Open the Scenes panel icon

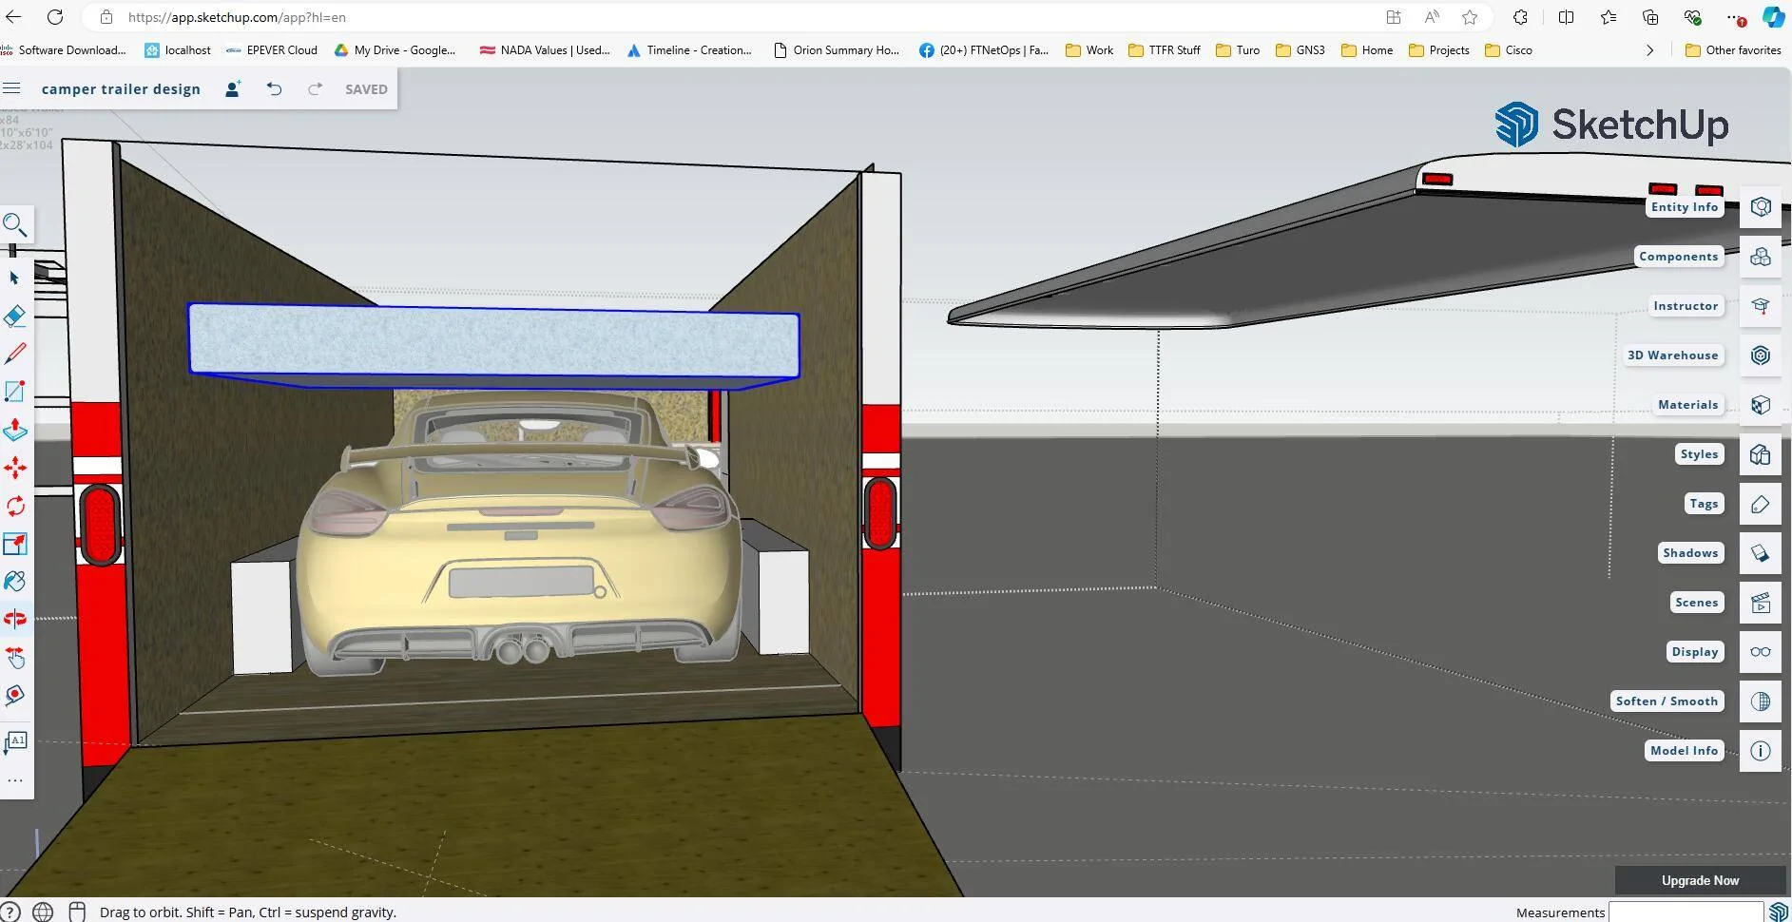(x=1761, y=603)
